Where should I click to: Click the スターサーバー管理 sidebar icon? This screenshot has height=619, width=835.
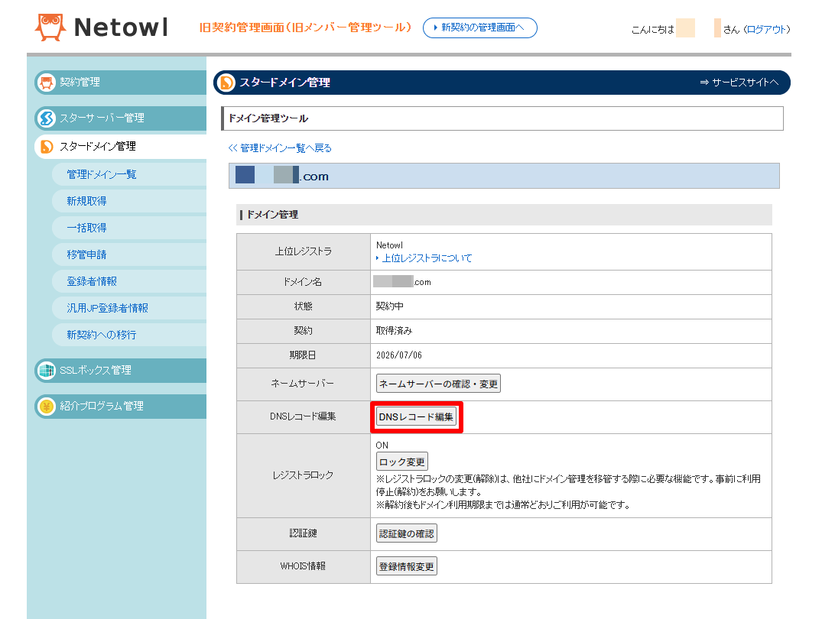pyautogui.click(x=47, y=118)
